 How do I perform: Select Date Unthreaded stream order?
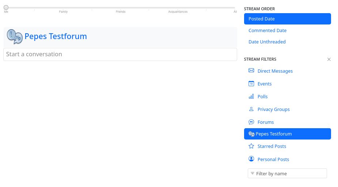[267, 42]
